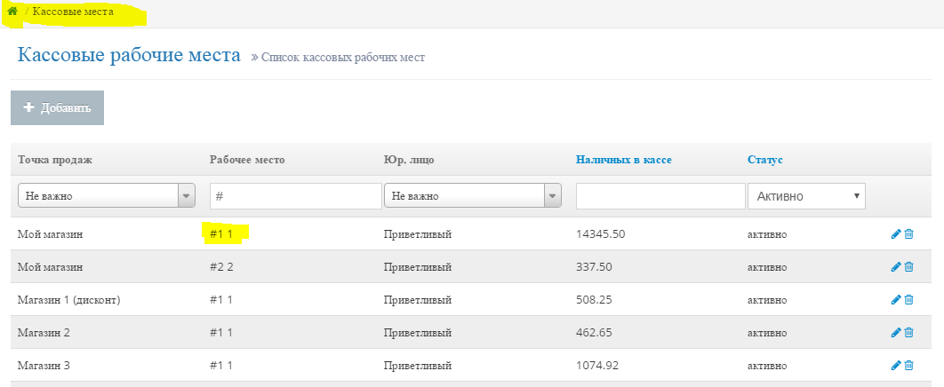Sort by Статус column header

(x=764, y=160)
